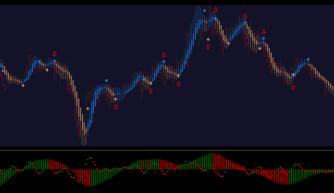Click the topmost blue down arrow near the peak
Screen dimensions: 334x193
click(204, 10)
